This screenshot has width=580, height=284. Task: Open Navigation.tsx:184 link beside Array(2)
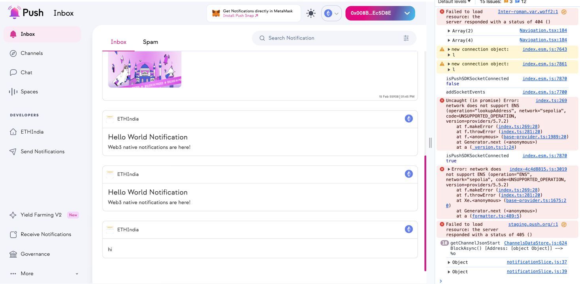click(543, 30)
